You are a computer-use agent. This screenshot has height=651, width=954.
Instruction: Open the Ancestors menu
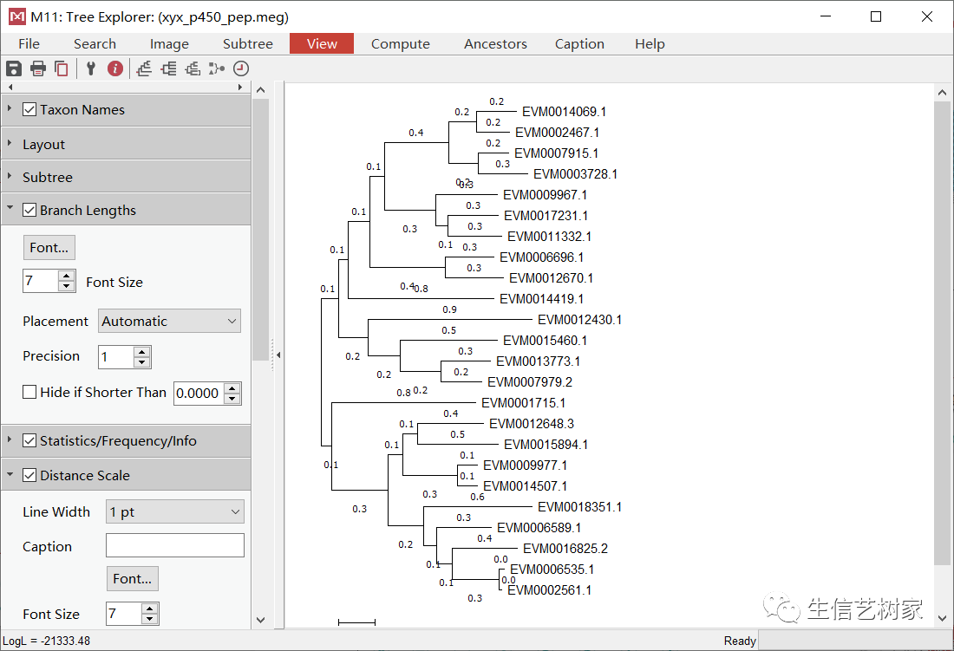tap(495, 43)
